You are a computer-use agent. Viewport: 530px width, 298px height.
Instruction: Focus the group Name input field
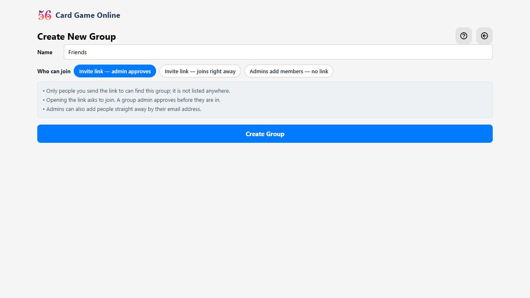pos(278,52)
